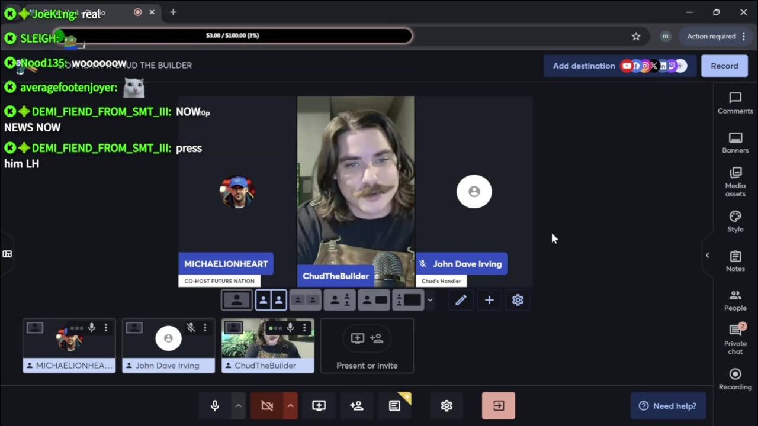The image size is (758, 426).
Task: Click the share screen button in bottom toolbar
Action: coord(319,406)
